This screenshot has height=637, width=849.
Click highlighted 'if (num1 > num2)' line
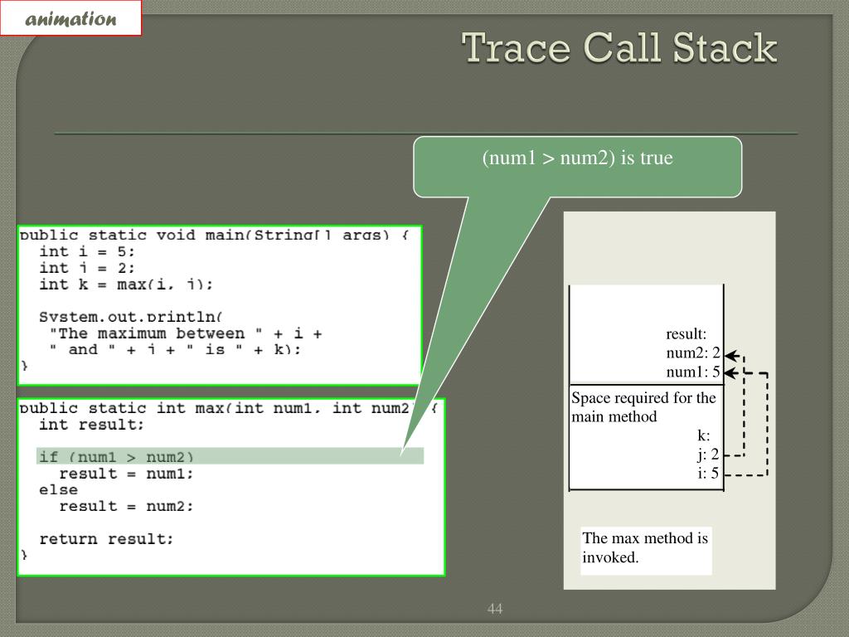(230, 456)
